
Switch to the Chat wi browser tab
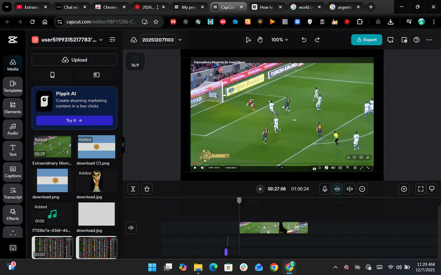[71, 7]
